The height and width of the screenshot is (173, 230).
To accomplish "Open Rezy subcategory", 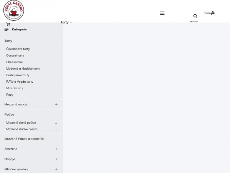I will coord(10,95).
